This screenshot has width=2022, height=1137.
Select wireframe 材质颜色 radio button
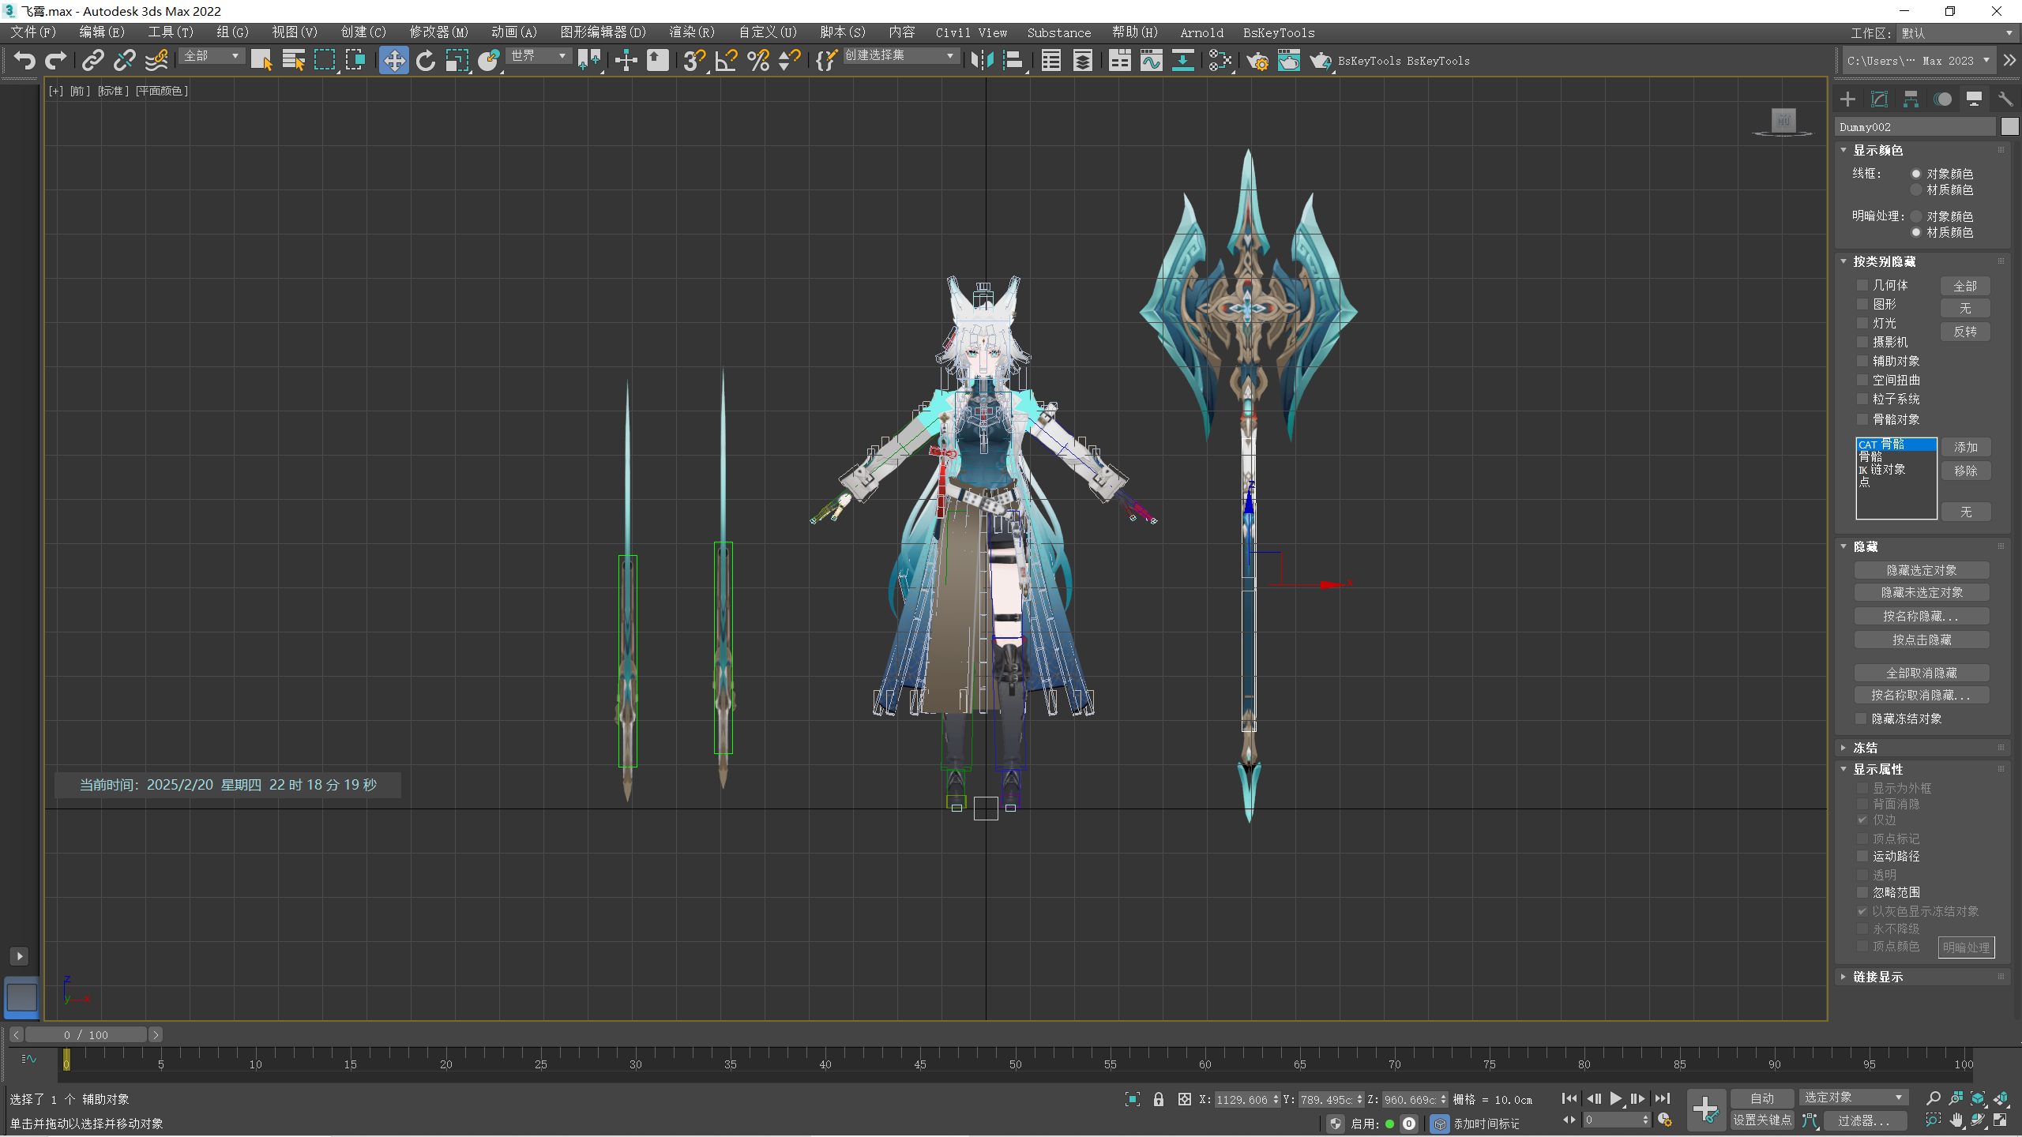point(1916,189)
